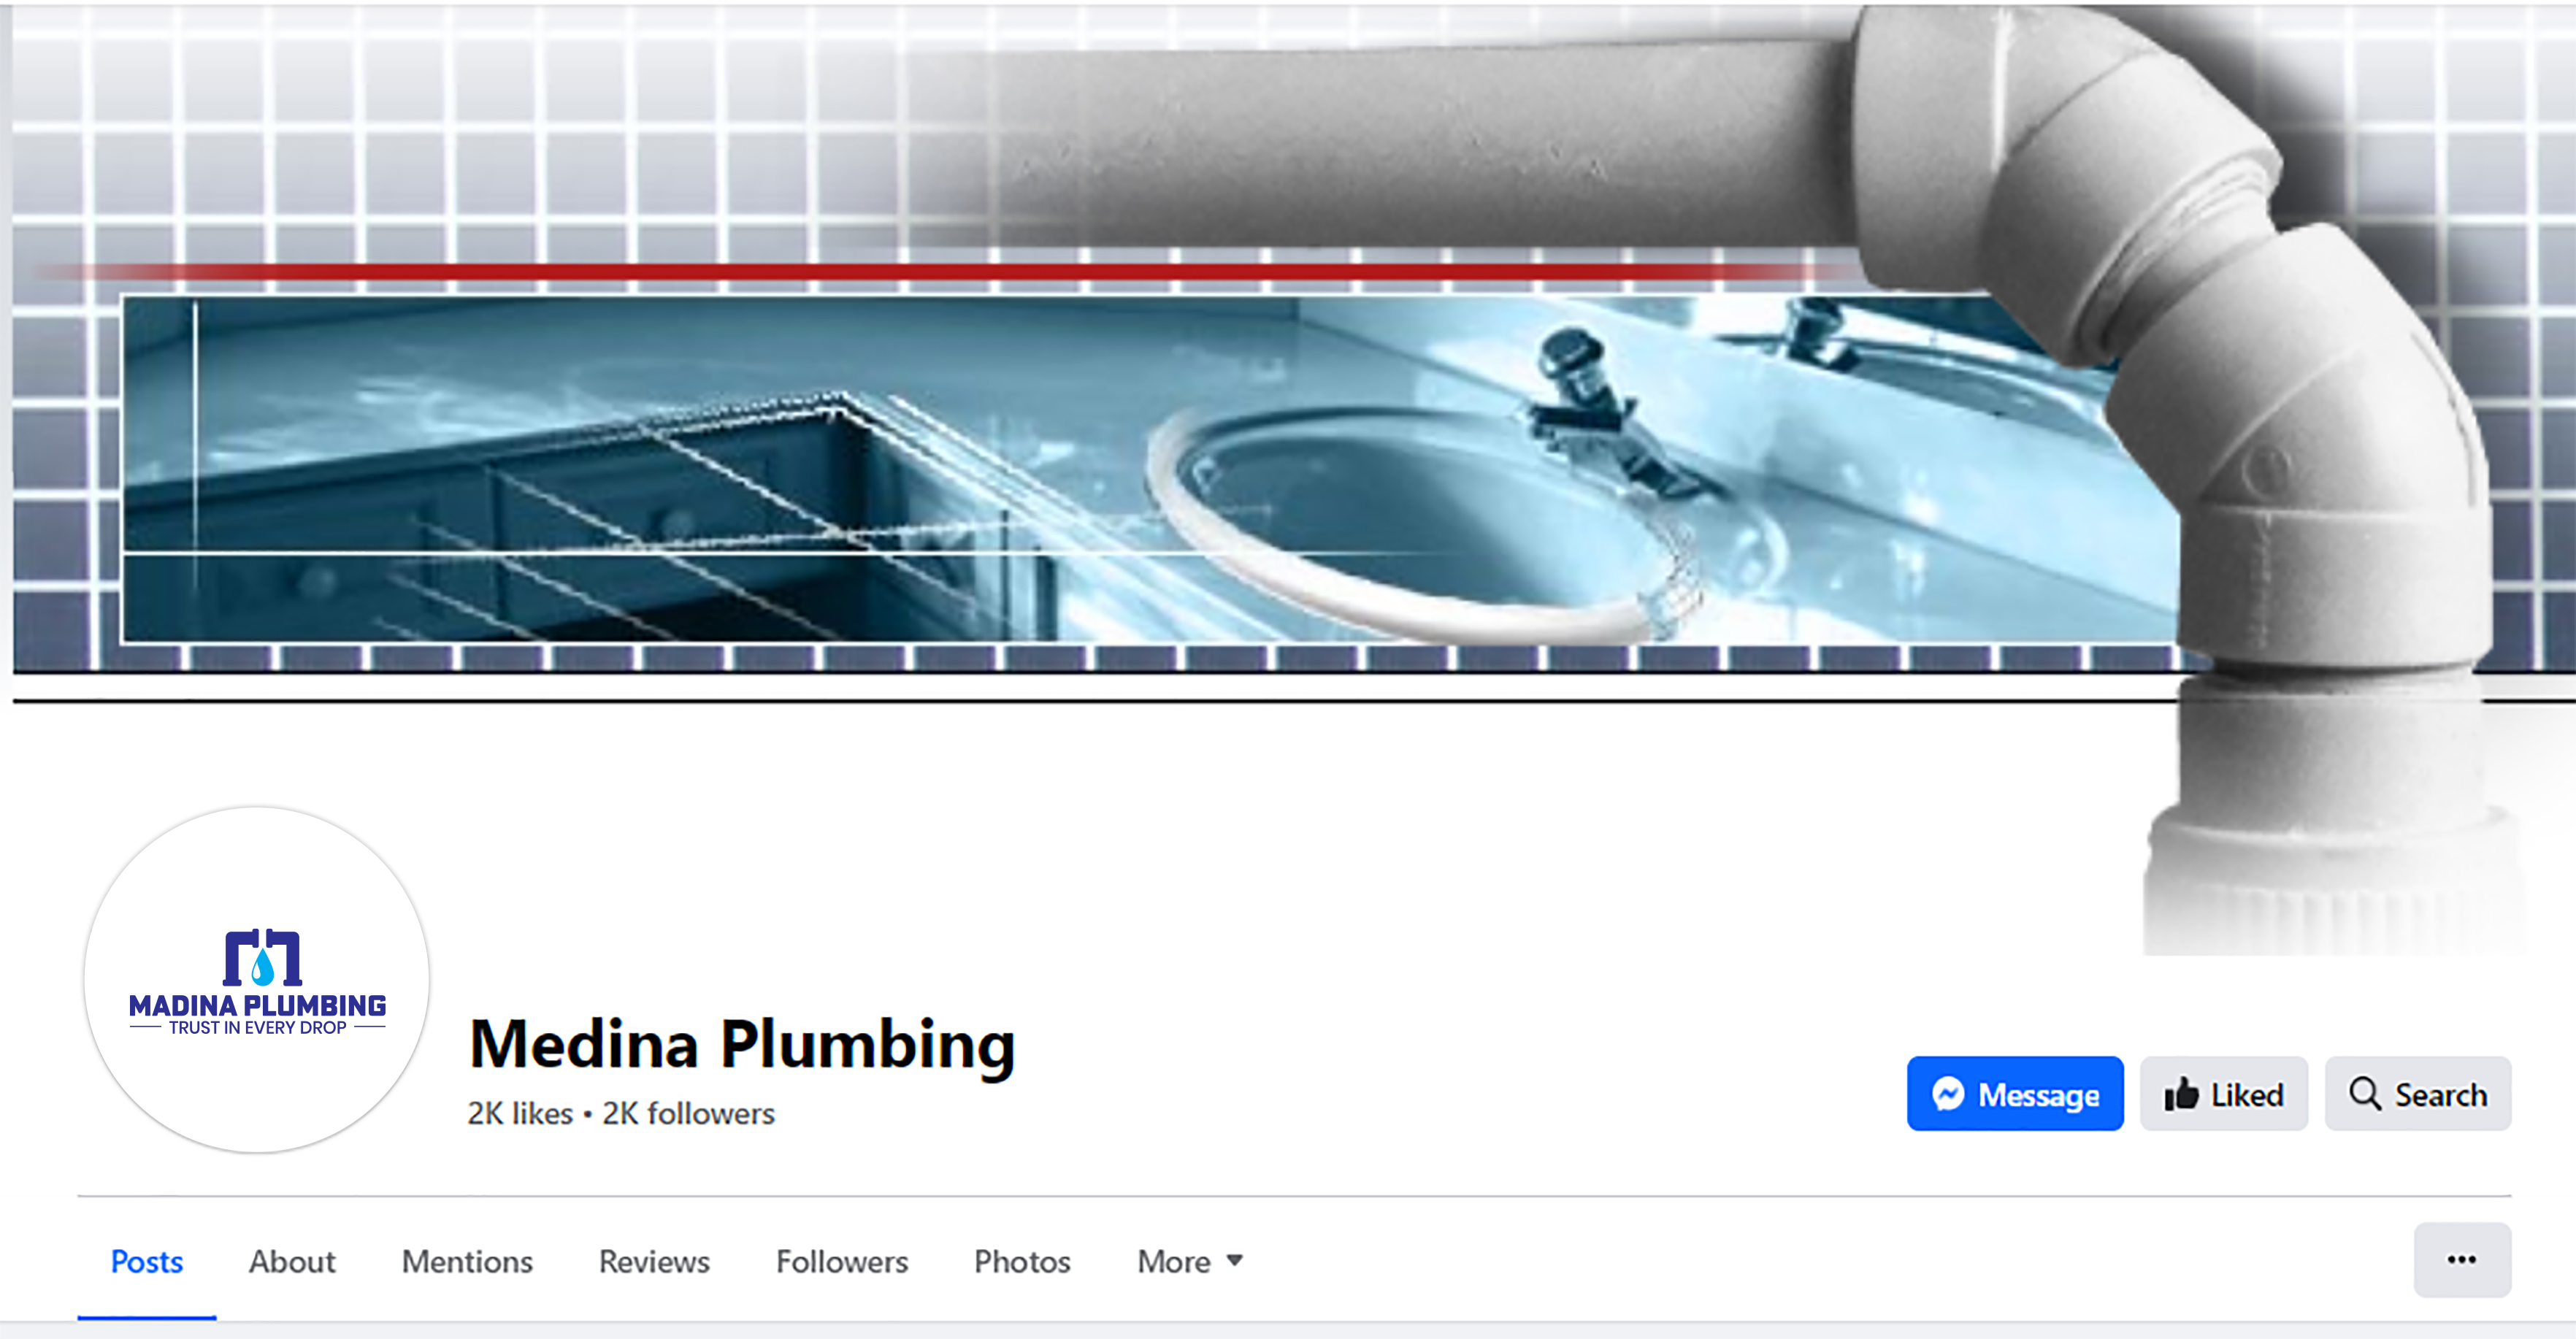The image size is (2576, 1339).
Task: Switch to the Mentions tab
Action: (x=467, y=1261)
